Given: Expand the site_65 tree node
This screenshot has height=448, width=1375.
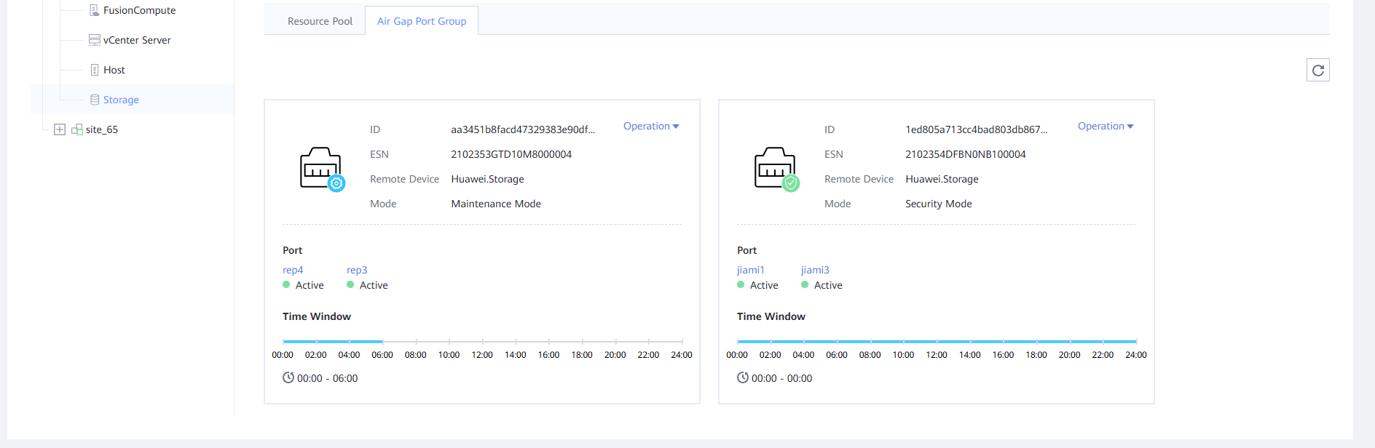Looking at the screenshot, I should click(x=60, y=129).
